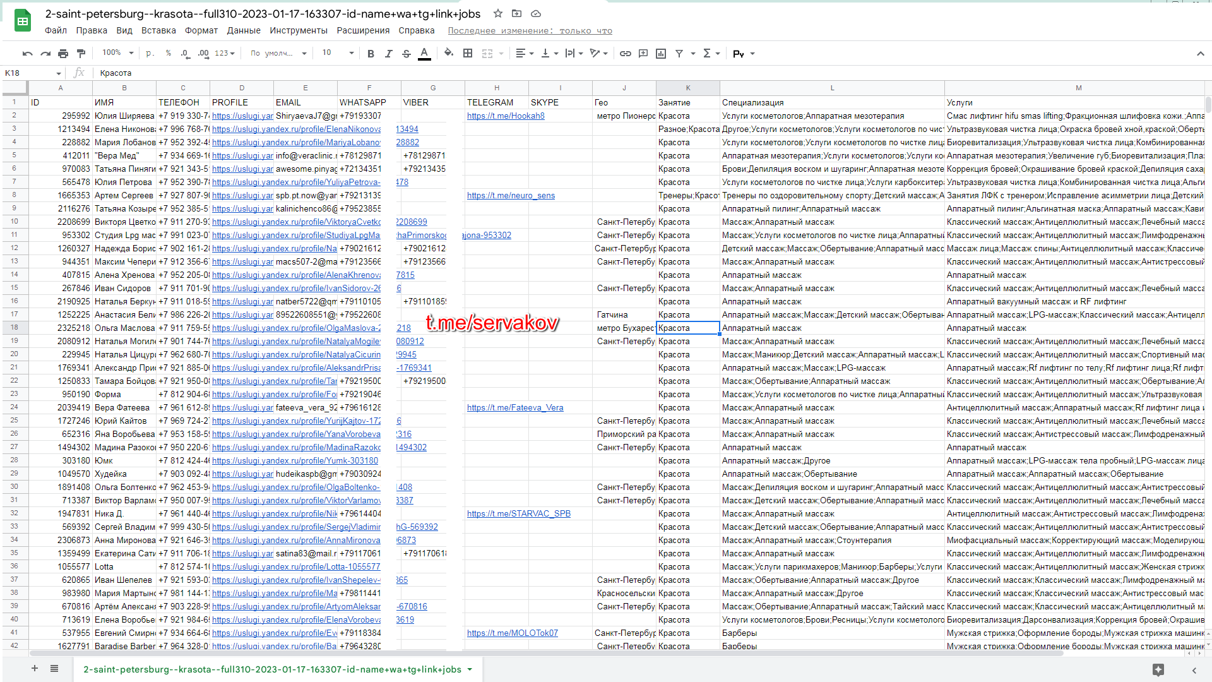Open the borders menu icon
The width and height of the screenshot is (1212, 682).
coord(468,54)
